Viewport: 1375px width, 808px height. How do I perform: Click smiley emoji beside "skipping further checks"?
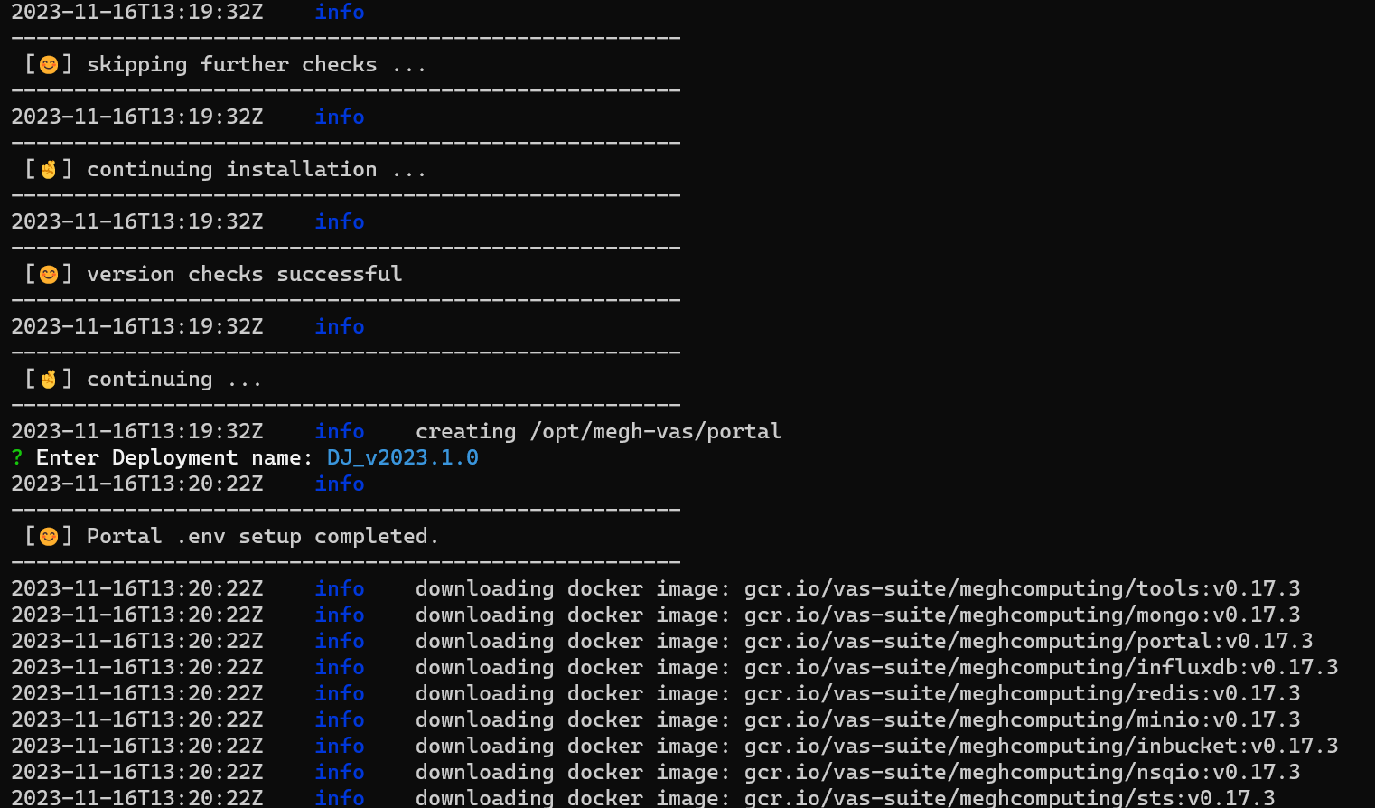pos(49,65)
